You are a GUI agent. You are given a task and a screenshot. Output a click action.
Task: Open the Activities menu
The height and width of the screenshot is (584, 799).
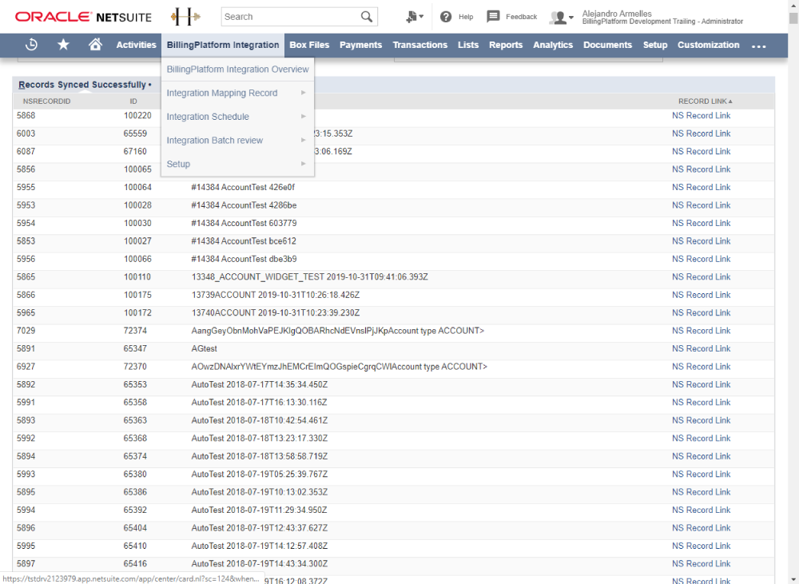click(136, 45)
